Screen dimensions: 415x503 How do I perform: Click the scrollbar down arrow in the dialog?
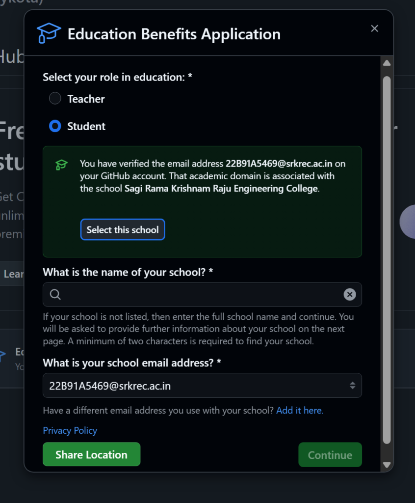coord(387,464)
